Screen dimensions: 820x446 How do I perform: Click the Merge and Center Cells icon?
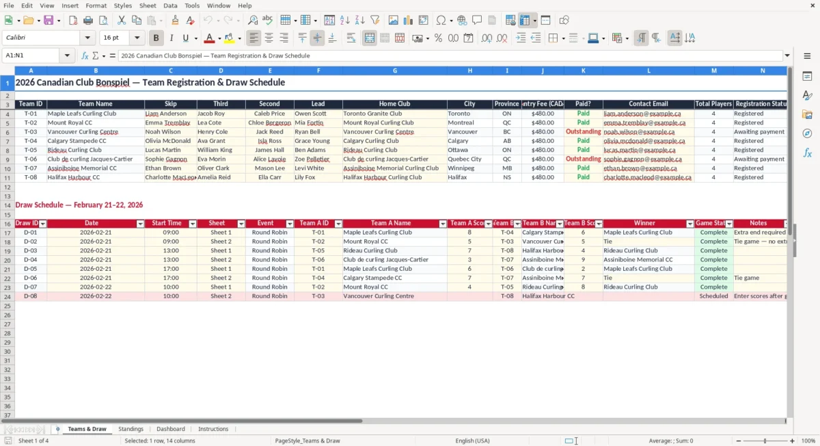(x=370, y=38)
